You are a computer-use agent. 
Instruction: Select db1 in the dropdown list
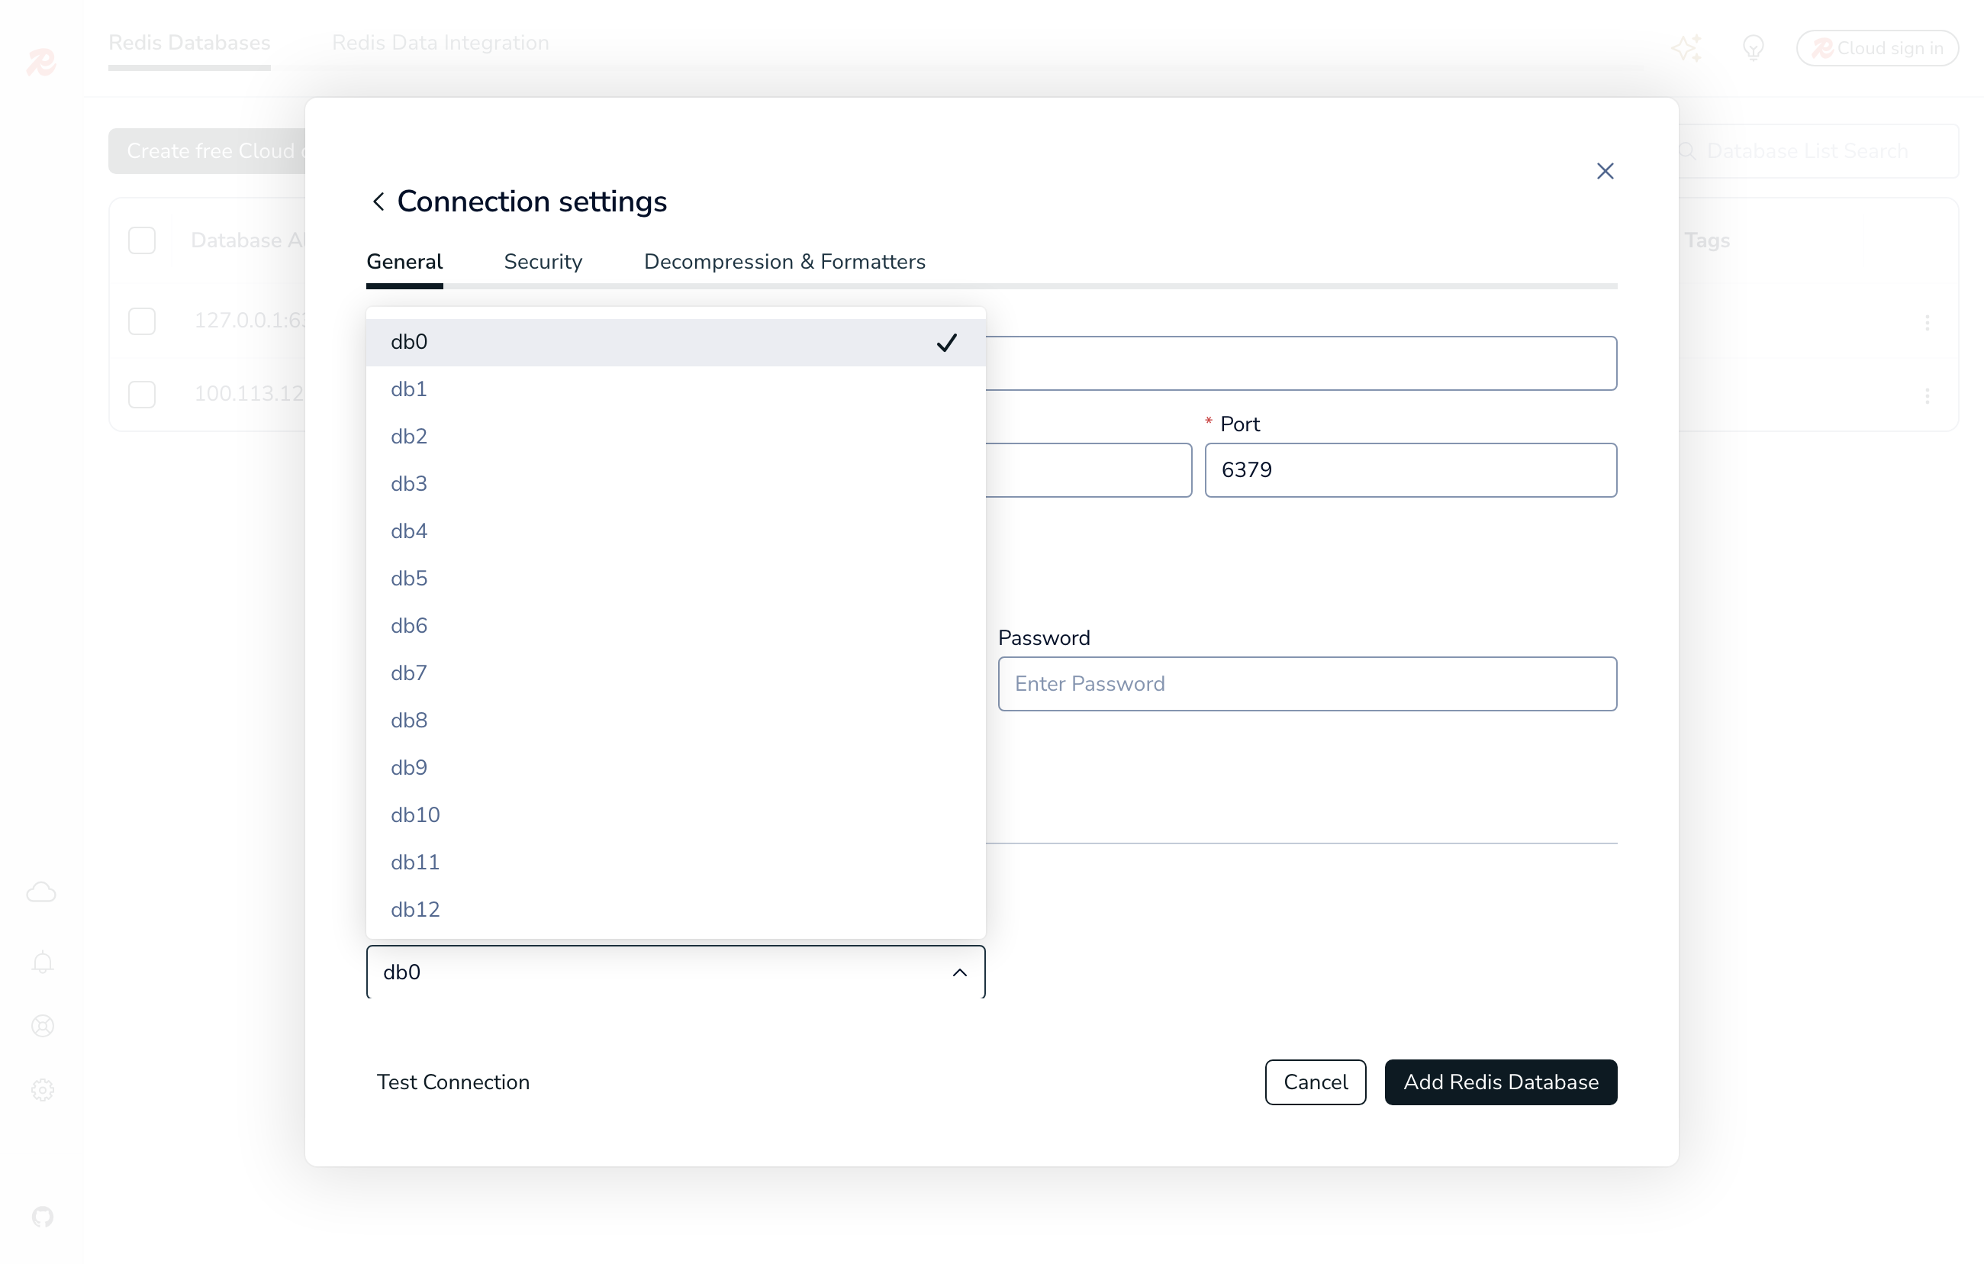675,389
